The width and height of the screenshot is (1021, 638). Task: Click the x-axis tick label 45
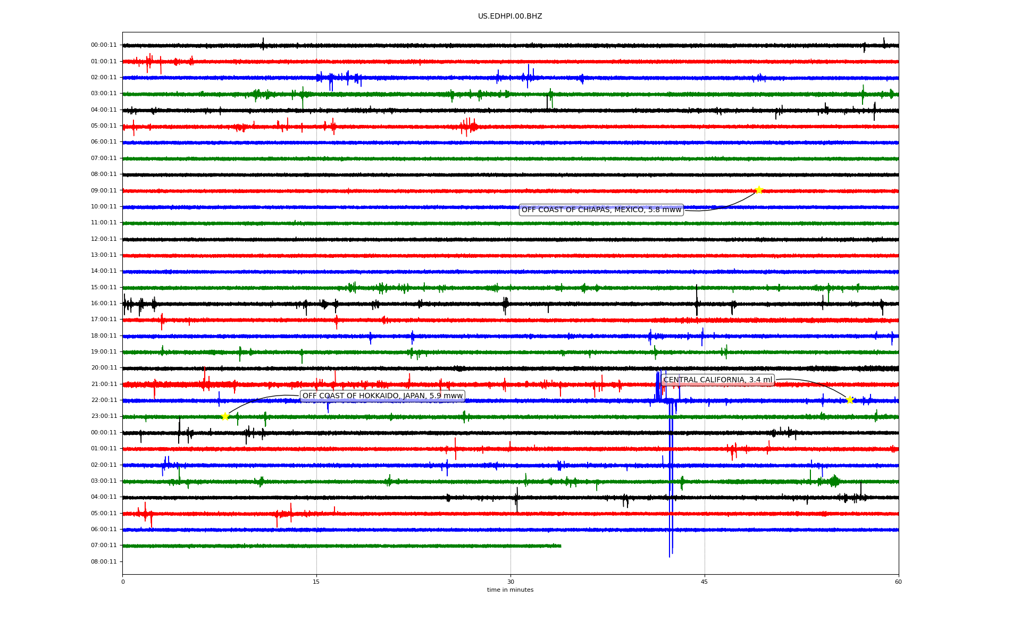click(x=705, y=582)
